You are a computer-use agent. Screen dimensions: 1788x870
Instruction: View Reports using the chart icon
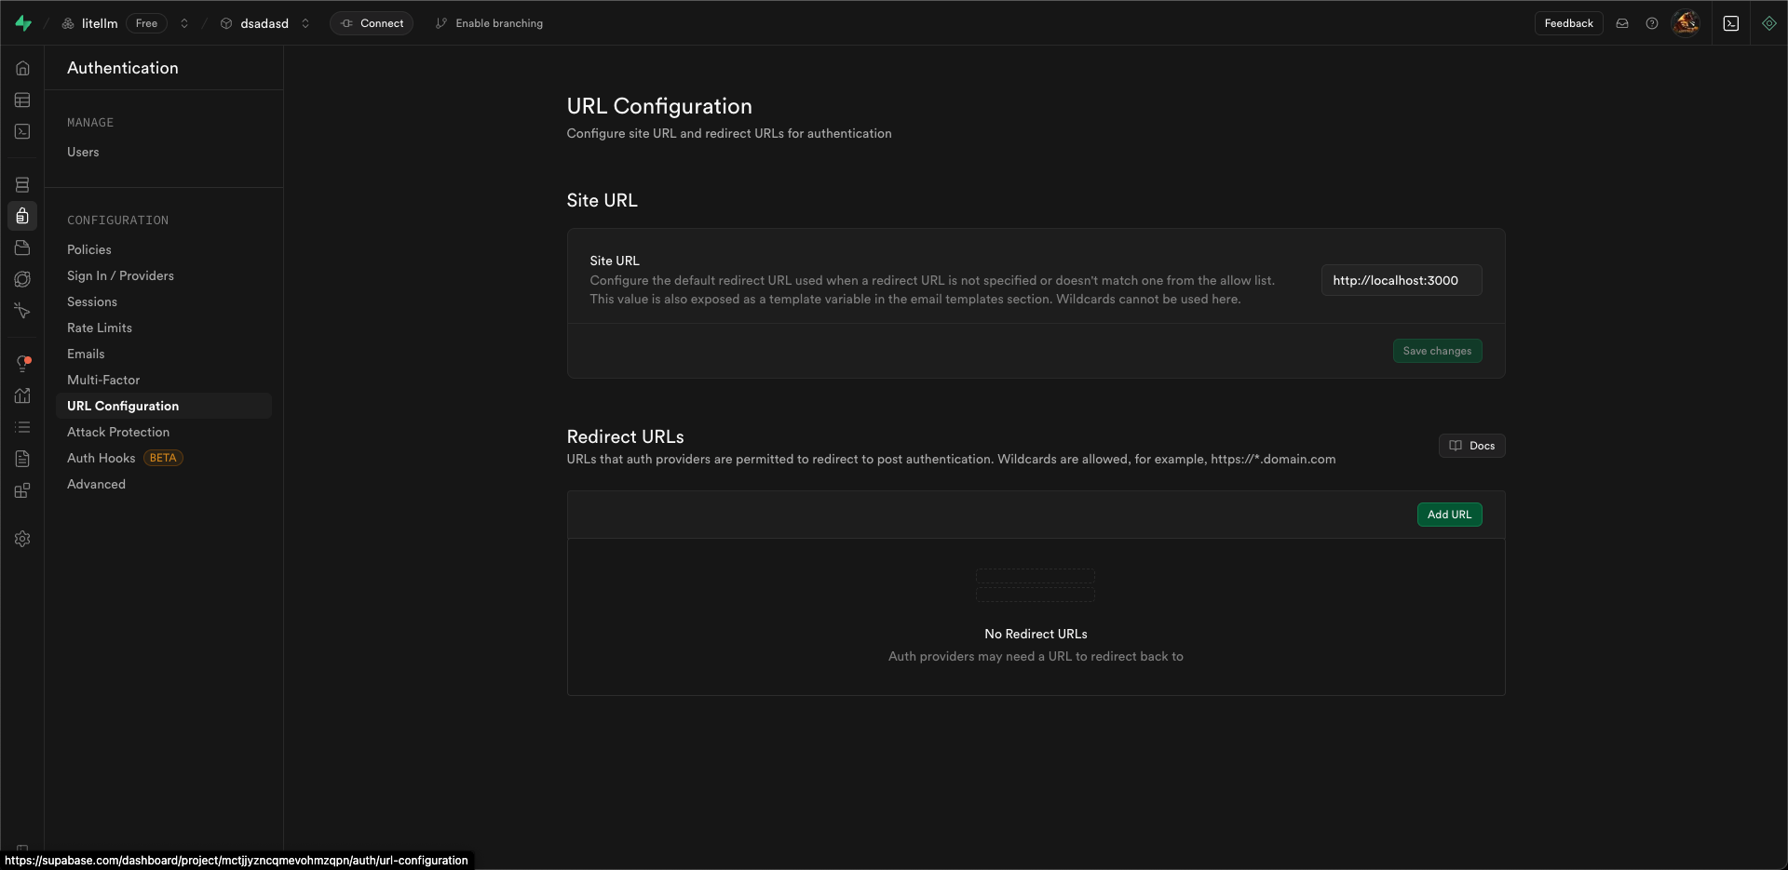(x=22, y=395)
